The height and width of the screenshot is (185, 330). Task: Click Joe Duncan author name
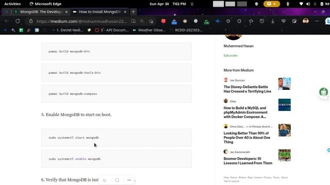237,80
